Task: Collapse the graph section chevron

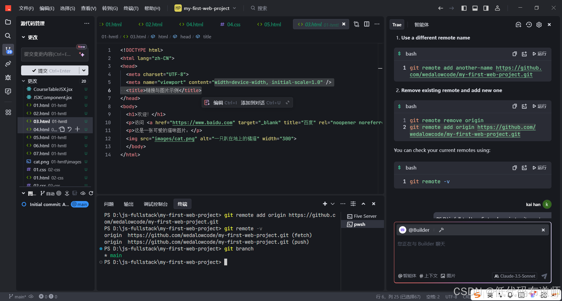Action: 23,193
